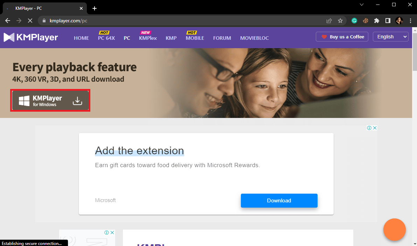Stop page loading with the X button
This screenshot has width=417, height=246.
point(30,21)
